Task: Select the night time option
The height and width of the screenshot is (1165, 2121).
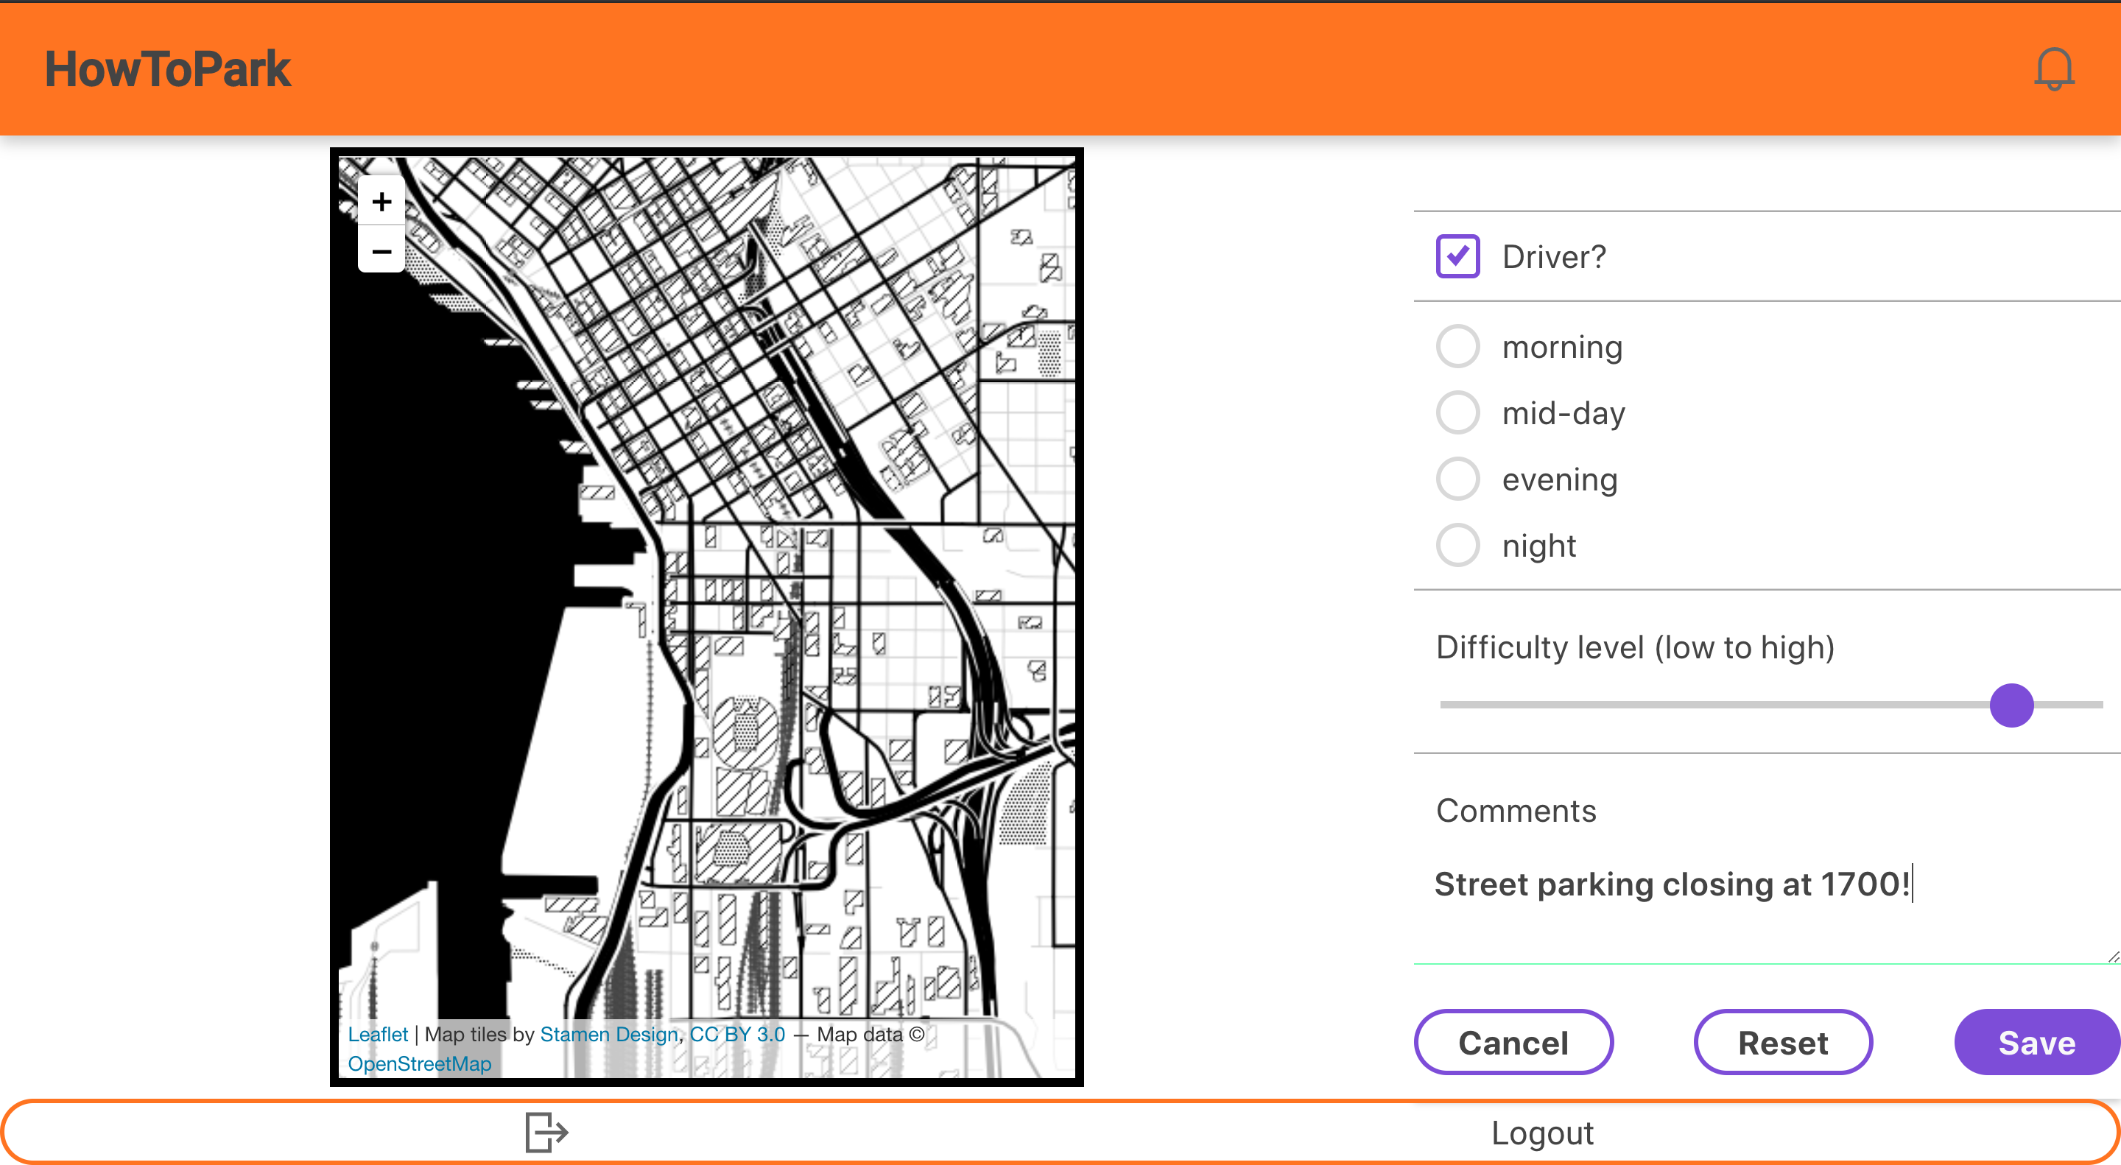Action: tap(1457, 544)
